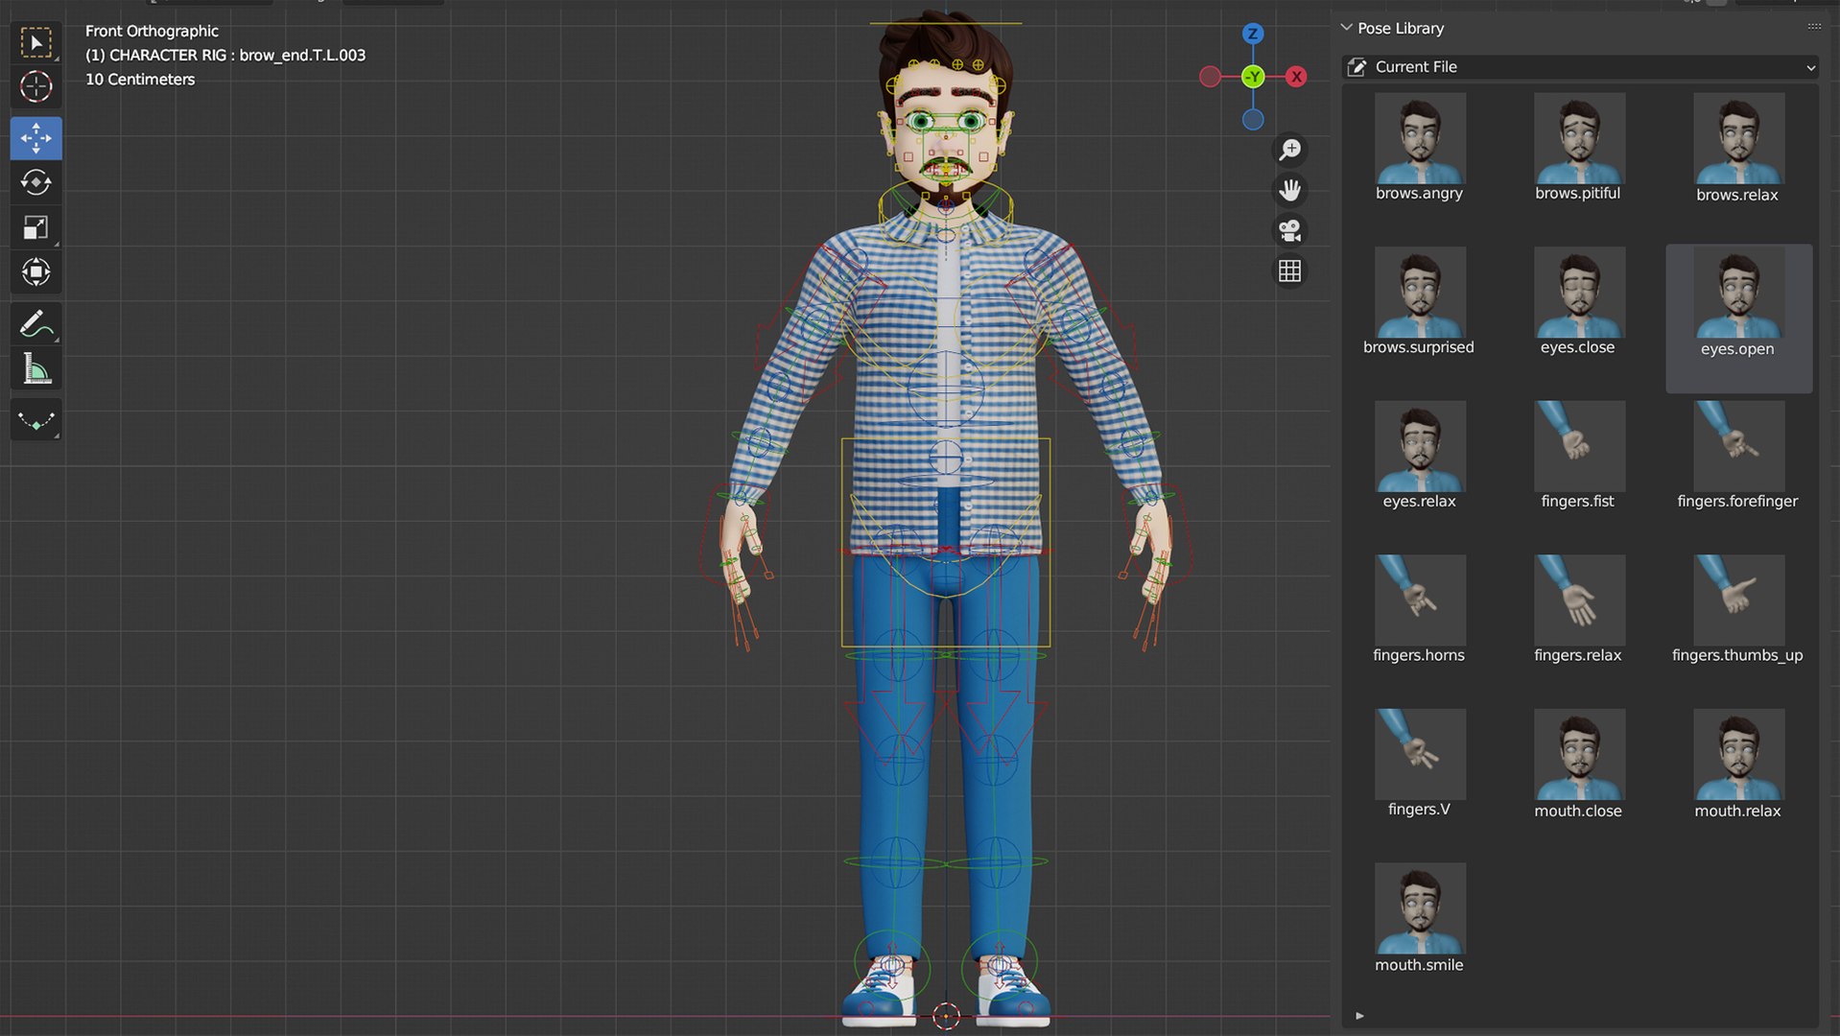1840x1036 pixels.
Task: Open the Current File asset library dropdown
Action: (x=1581, y=67)
